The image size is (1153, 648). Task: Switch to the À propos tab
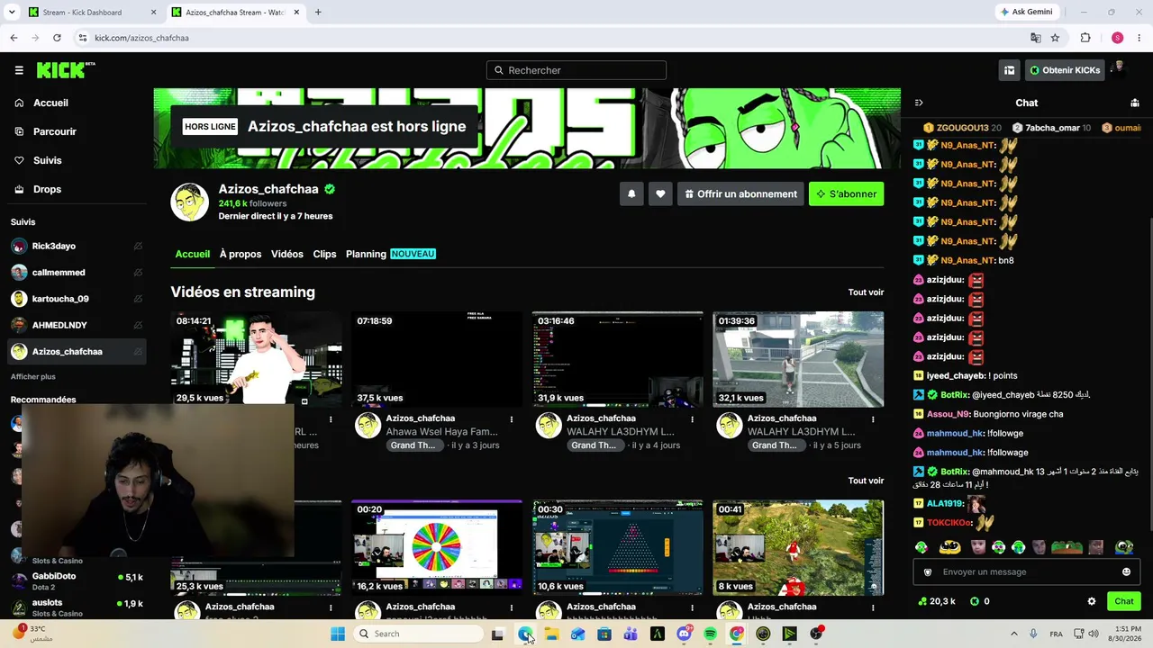click(241, 254)
